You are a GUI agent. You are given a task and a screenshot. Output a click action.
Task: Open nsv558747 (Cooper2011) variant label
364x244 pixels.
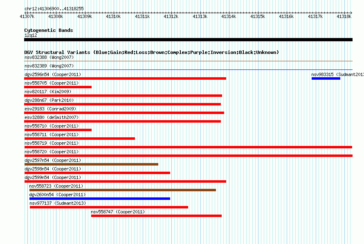click(x=118, y=212)
